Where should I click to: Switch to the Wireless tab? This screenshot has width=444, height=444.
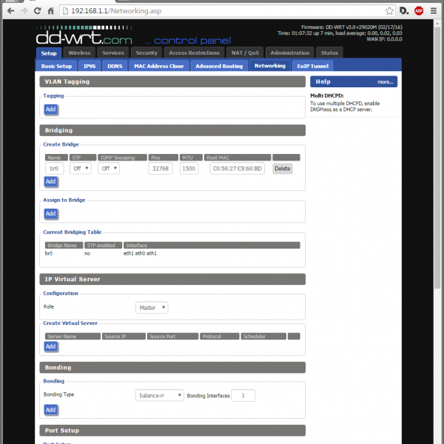(80, 53)
